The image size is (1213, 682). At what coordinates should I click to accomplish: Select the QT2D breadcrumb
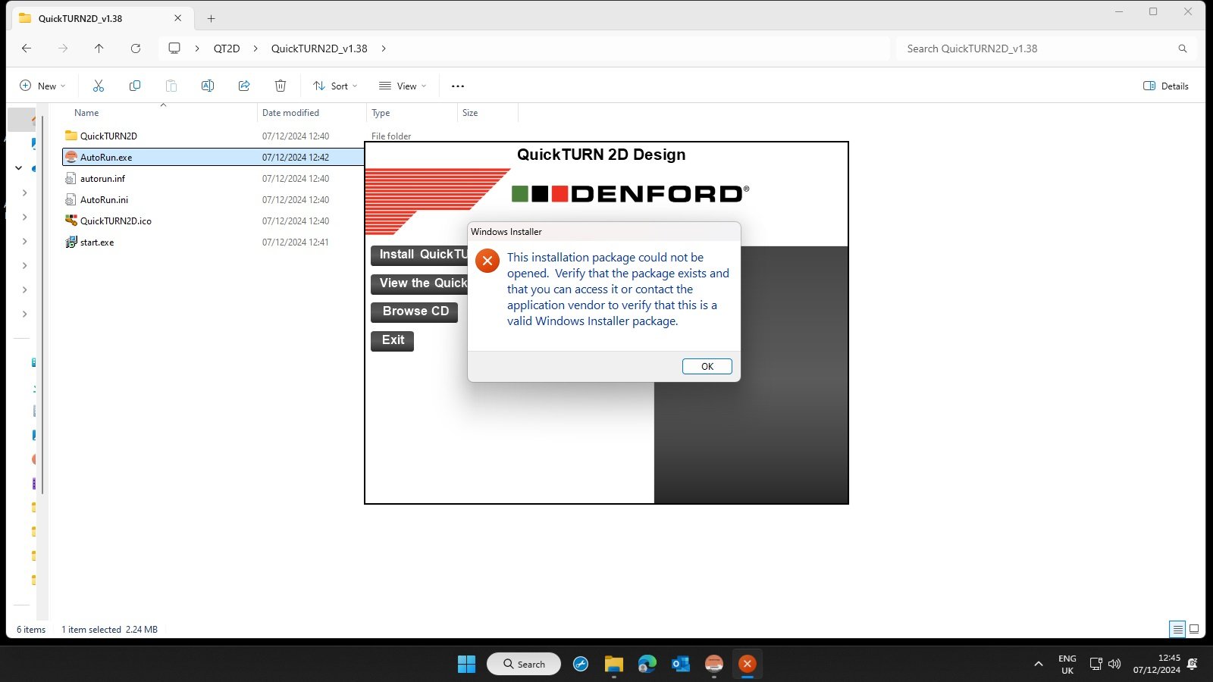coord(227,48)
